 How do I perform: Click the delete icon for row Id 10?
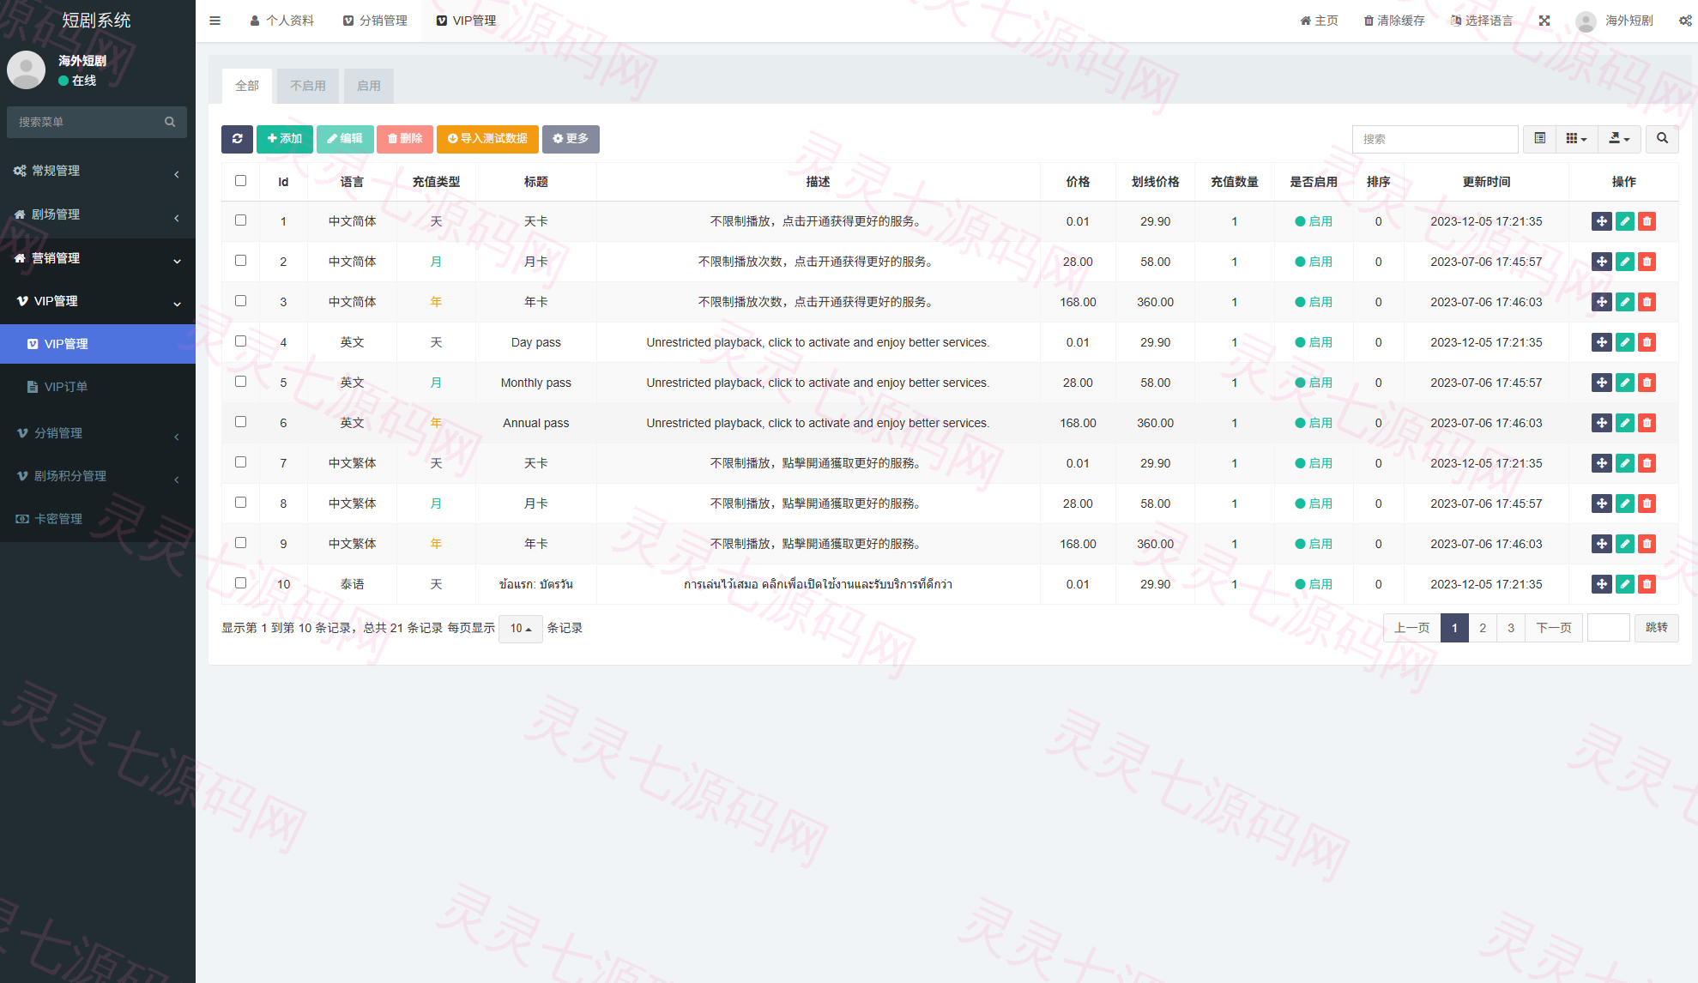point(1647,584)
